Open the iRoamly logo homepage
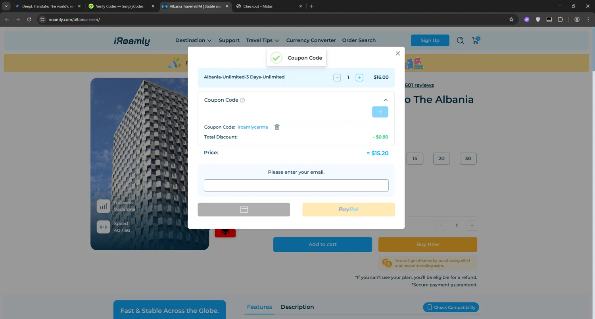 [x=132, y=41]
